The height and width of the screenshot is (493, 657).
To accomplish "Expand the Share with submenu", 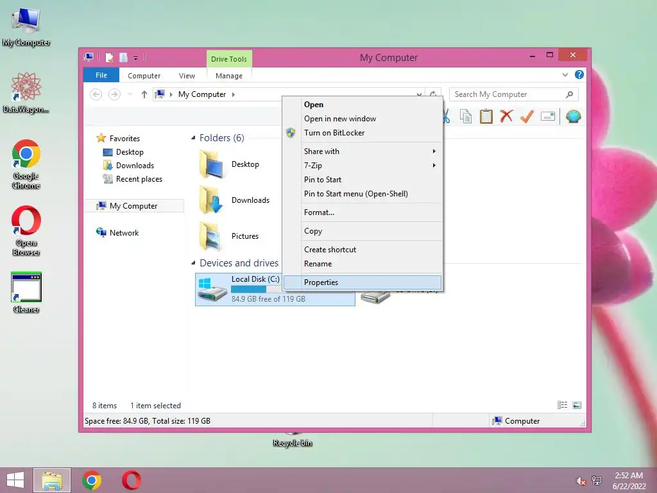I will click(434, 151).
